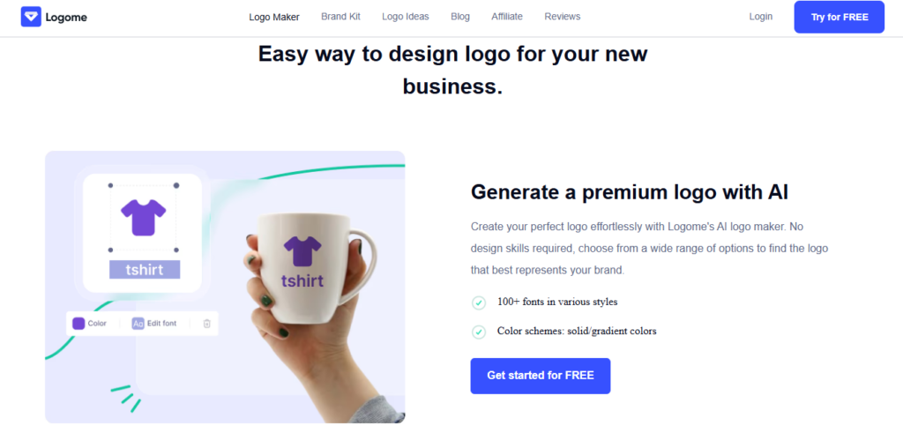Click the top-left selection handle dot
Viewport: 903px width, 426px height.
(110, 185)
